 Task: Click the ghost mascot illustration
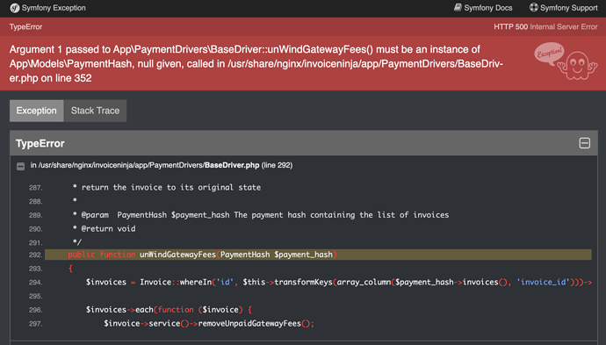(577, 66)
